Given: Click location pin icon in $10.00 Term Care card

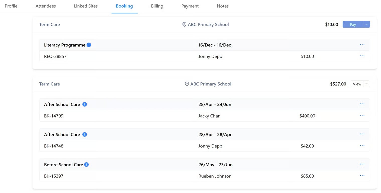Looking at the screenshot, I should (x=184, y=24).
